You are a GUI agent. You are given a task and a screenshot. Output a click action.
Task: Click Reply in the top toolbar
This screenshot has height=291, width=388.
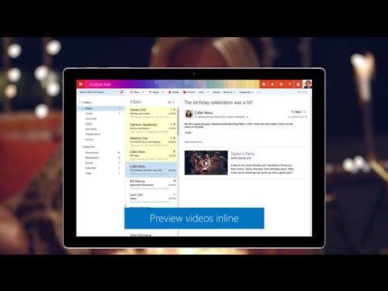pyautogui.click(x=154, y=92)
